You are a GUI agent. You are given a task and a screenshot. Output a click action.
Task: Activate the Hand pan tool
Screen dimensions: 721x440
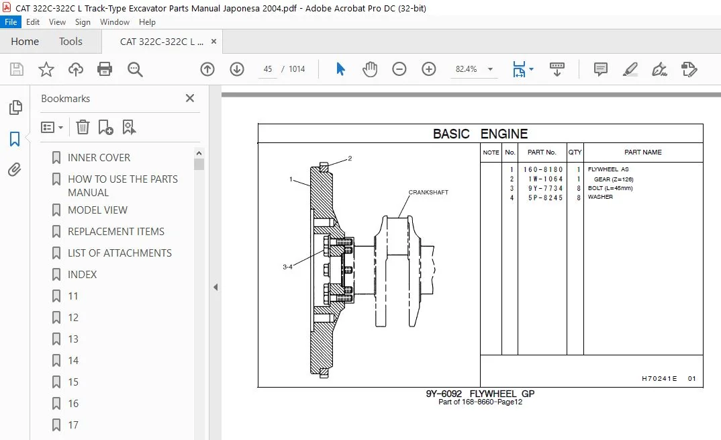tap(370, 69)
